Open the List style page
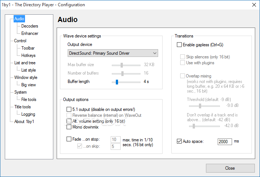 click(29, 70)
